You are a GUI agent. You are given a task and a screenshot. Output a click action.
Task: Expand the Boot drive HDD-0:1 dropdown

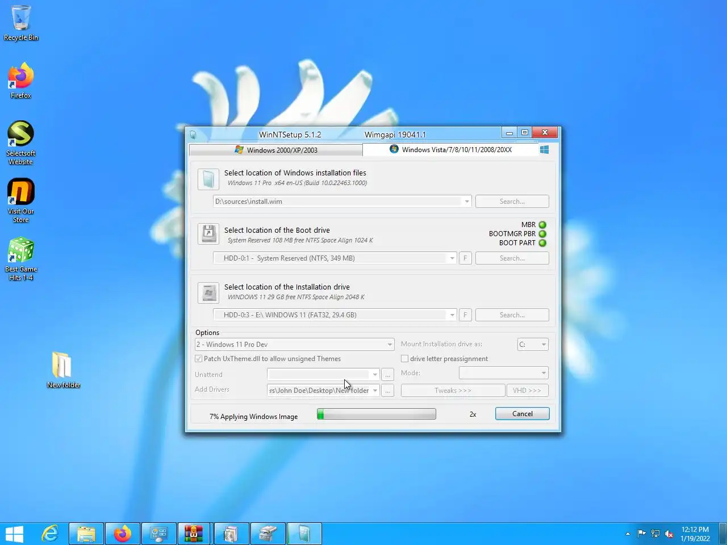pyautogui.click(x=452, y=258)
